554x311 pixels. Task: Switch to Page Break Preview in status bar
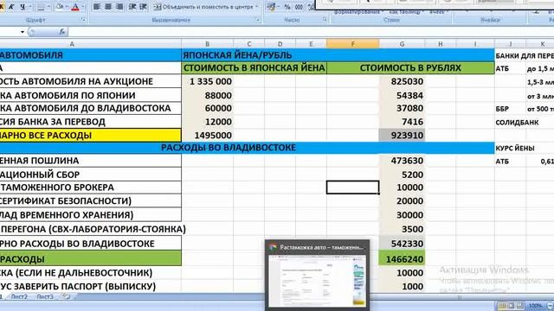point(520,305)
